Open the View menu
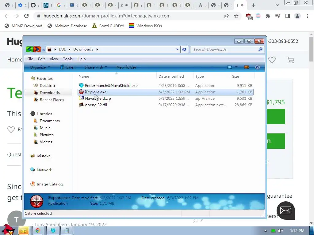 click(x=54, y=59)
